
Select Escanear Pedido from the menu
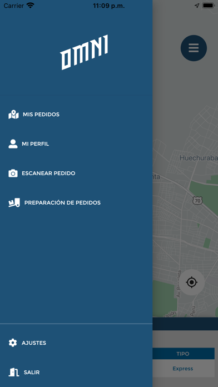pos(48,173)
